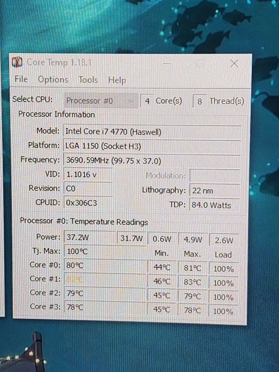Click the 31.7W power reading
This screenshot has width=279, height=372.
[x=132, y=238]
